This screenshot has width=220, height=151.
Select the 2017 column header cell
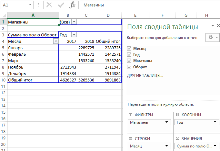(x=68, y=41)
